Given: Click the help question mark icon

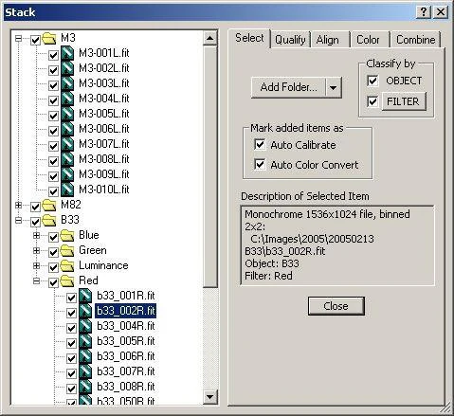Looking at the screenshot, I should point(424,12).
